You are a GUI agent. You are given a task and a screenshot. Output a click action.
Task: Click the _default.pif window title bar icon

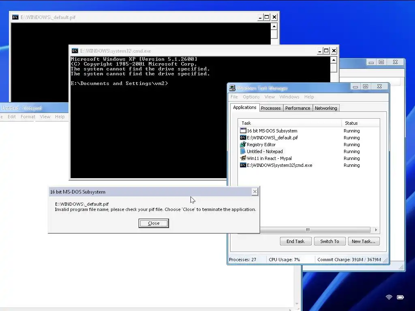pyautogui.click(x=15, y=17)
